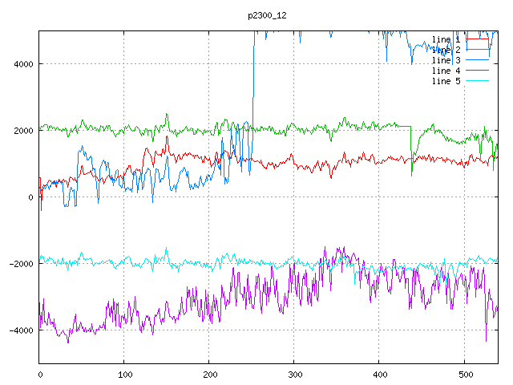513x385 pixels.
Task: Select the blue line 3 legend sample
Action: point(478,60)
